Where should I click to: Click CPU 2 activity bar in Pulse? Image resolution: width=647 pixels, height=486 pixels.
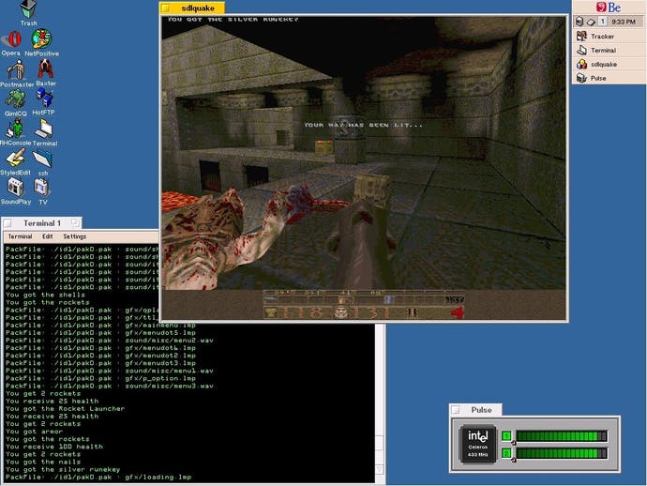pos(562,453)
